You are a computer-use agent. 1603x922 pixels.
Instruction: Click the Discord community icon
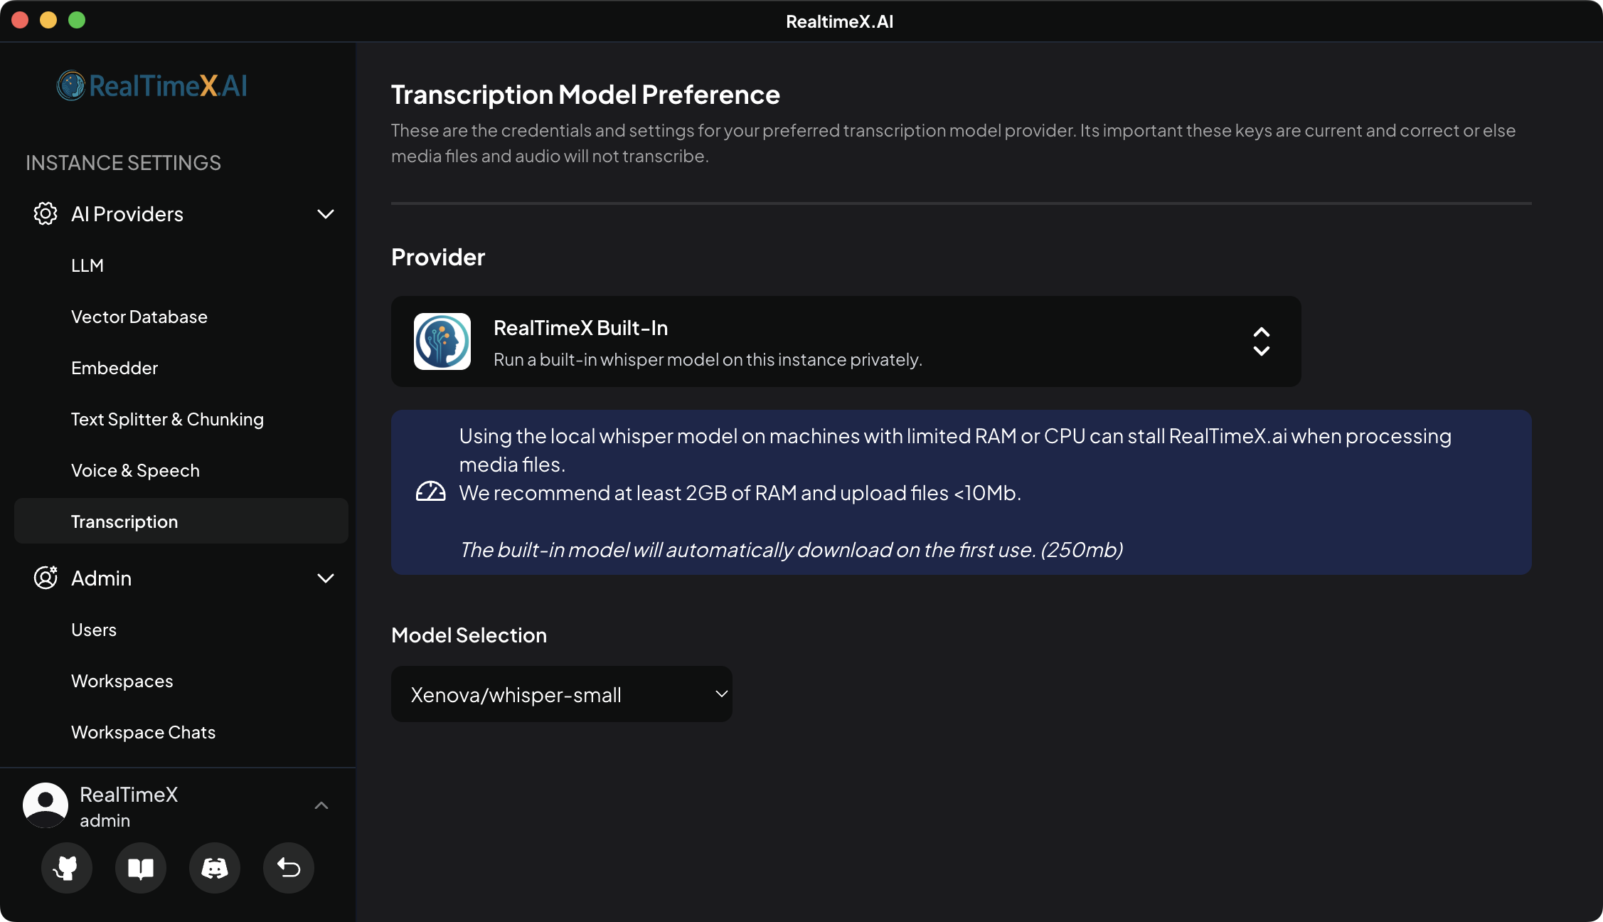click(214, 868)
